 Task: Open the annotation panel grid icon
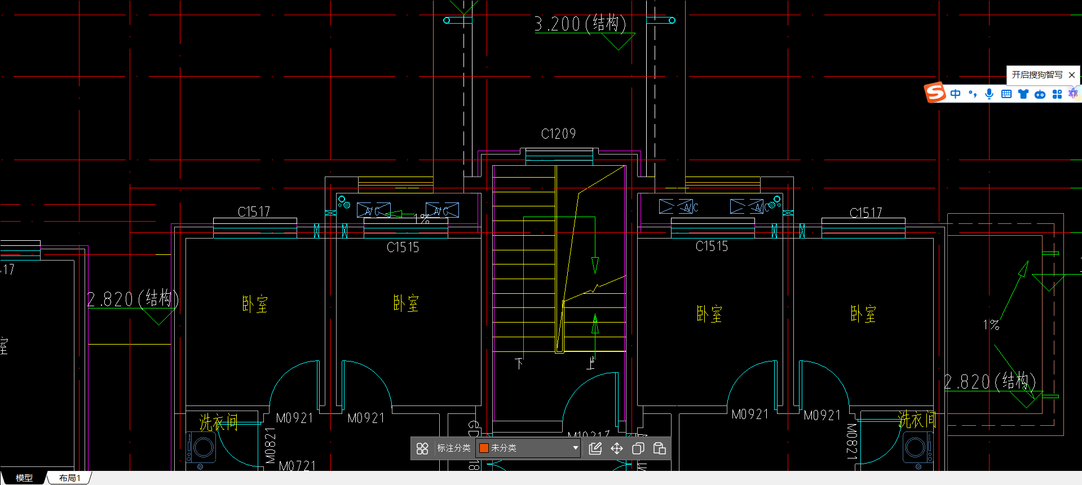pyautogui.click(x=422, y=448)
